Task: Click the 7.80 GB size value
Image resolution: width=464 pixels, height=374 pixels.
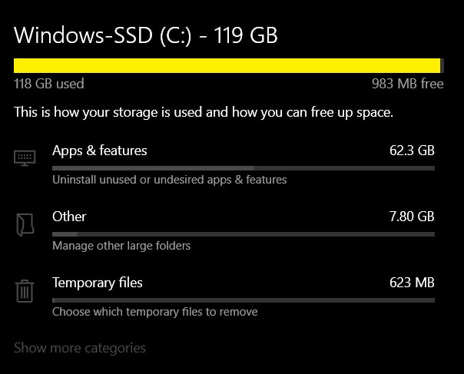Action: click(x=412, y=217)
